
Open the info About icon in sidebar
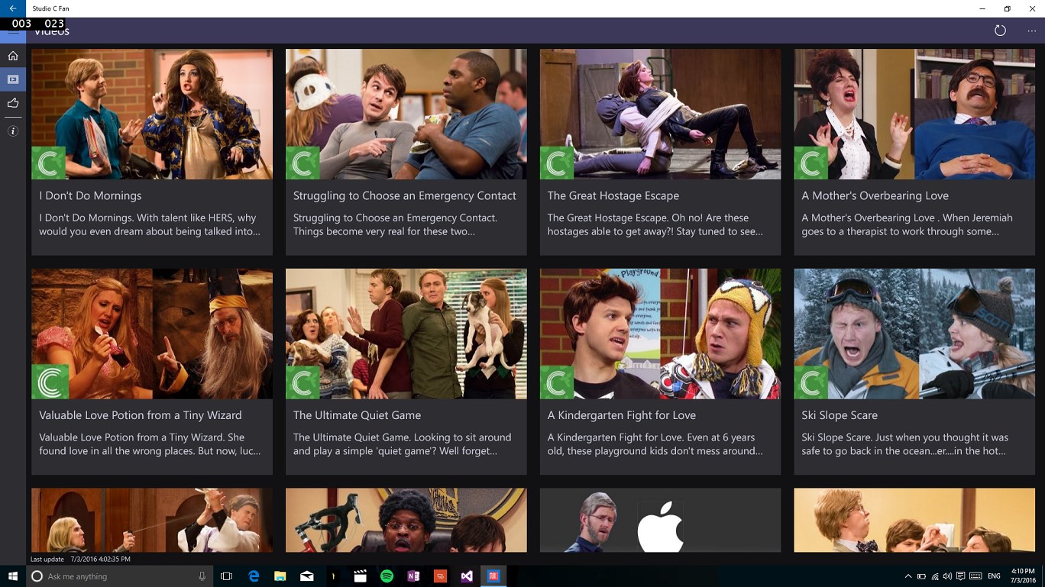13,131
